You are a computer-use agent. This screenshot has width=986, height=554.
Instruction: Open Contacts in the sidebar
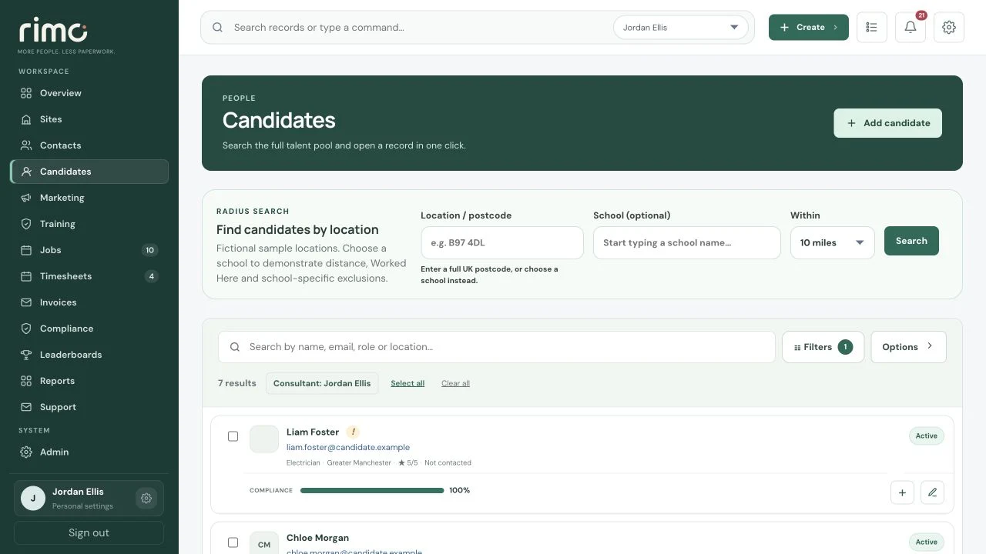(x=89, y=145)
